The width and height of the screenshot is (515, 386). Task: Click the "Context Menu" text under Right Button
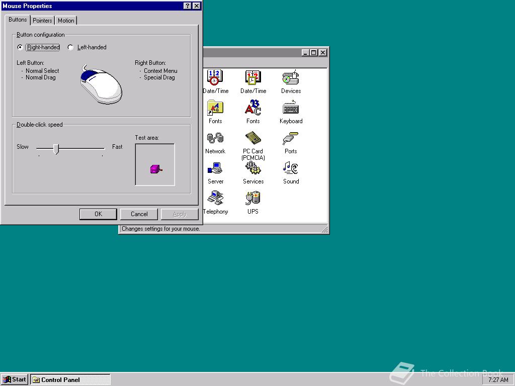coord(160,71)
